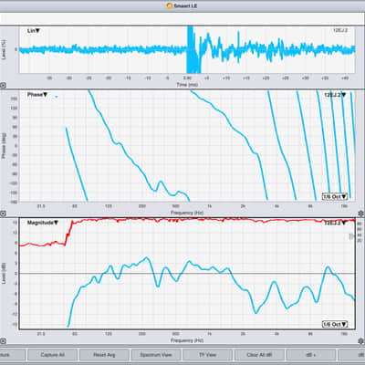This screenshot has height=365, width=365.
Task: Open the magnitude plot's 1/6 Oct smoothing dropdown
Action: (x=335, y=325)
